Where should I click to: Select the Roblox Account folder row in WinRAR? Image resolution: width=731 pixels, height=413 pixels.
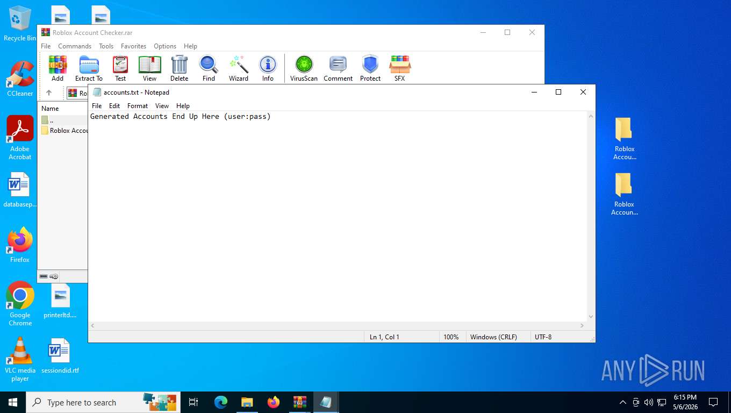tap(64, 130)
